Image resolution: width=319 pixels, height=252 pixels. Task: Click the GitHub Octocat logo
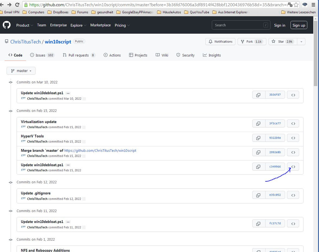point(7,25)
